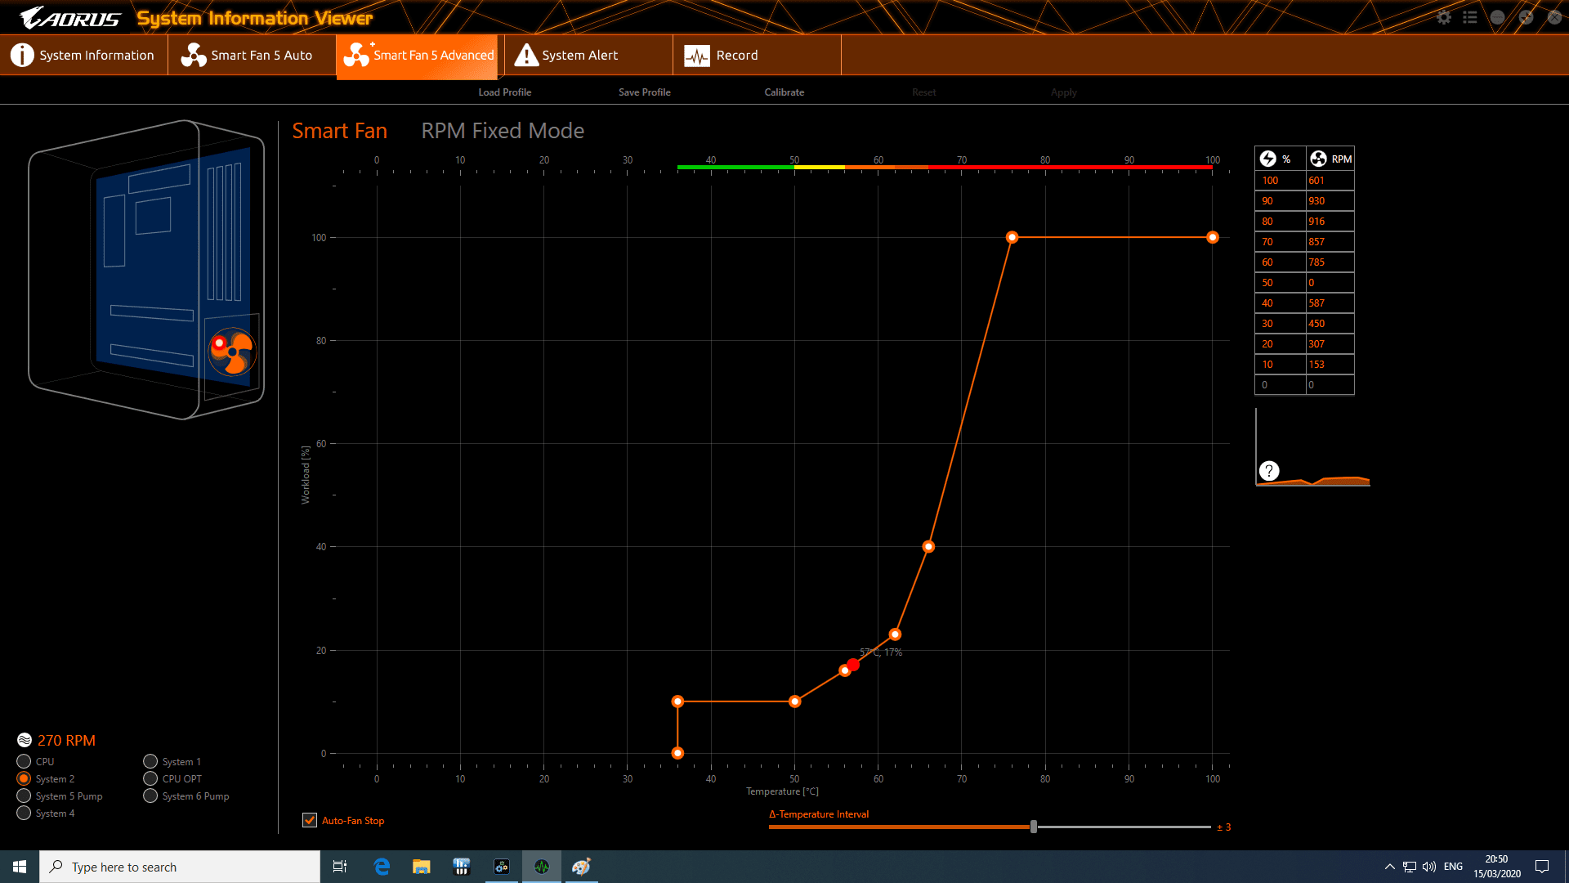
Task: Open the notification center icon
Action: pyautogui.click(x=1542, y=867)
